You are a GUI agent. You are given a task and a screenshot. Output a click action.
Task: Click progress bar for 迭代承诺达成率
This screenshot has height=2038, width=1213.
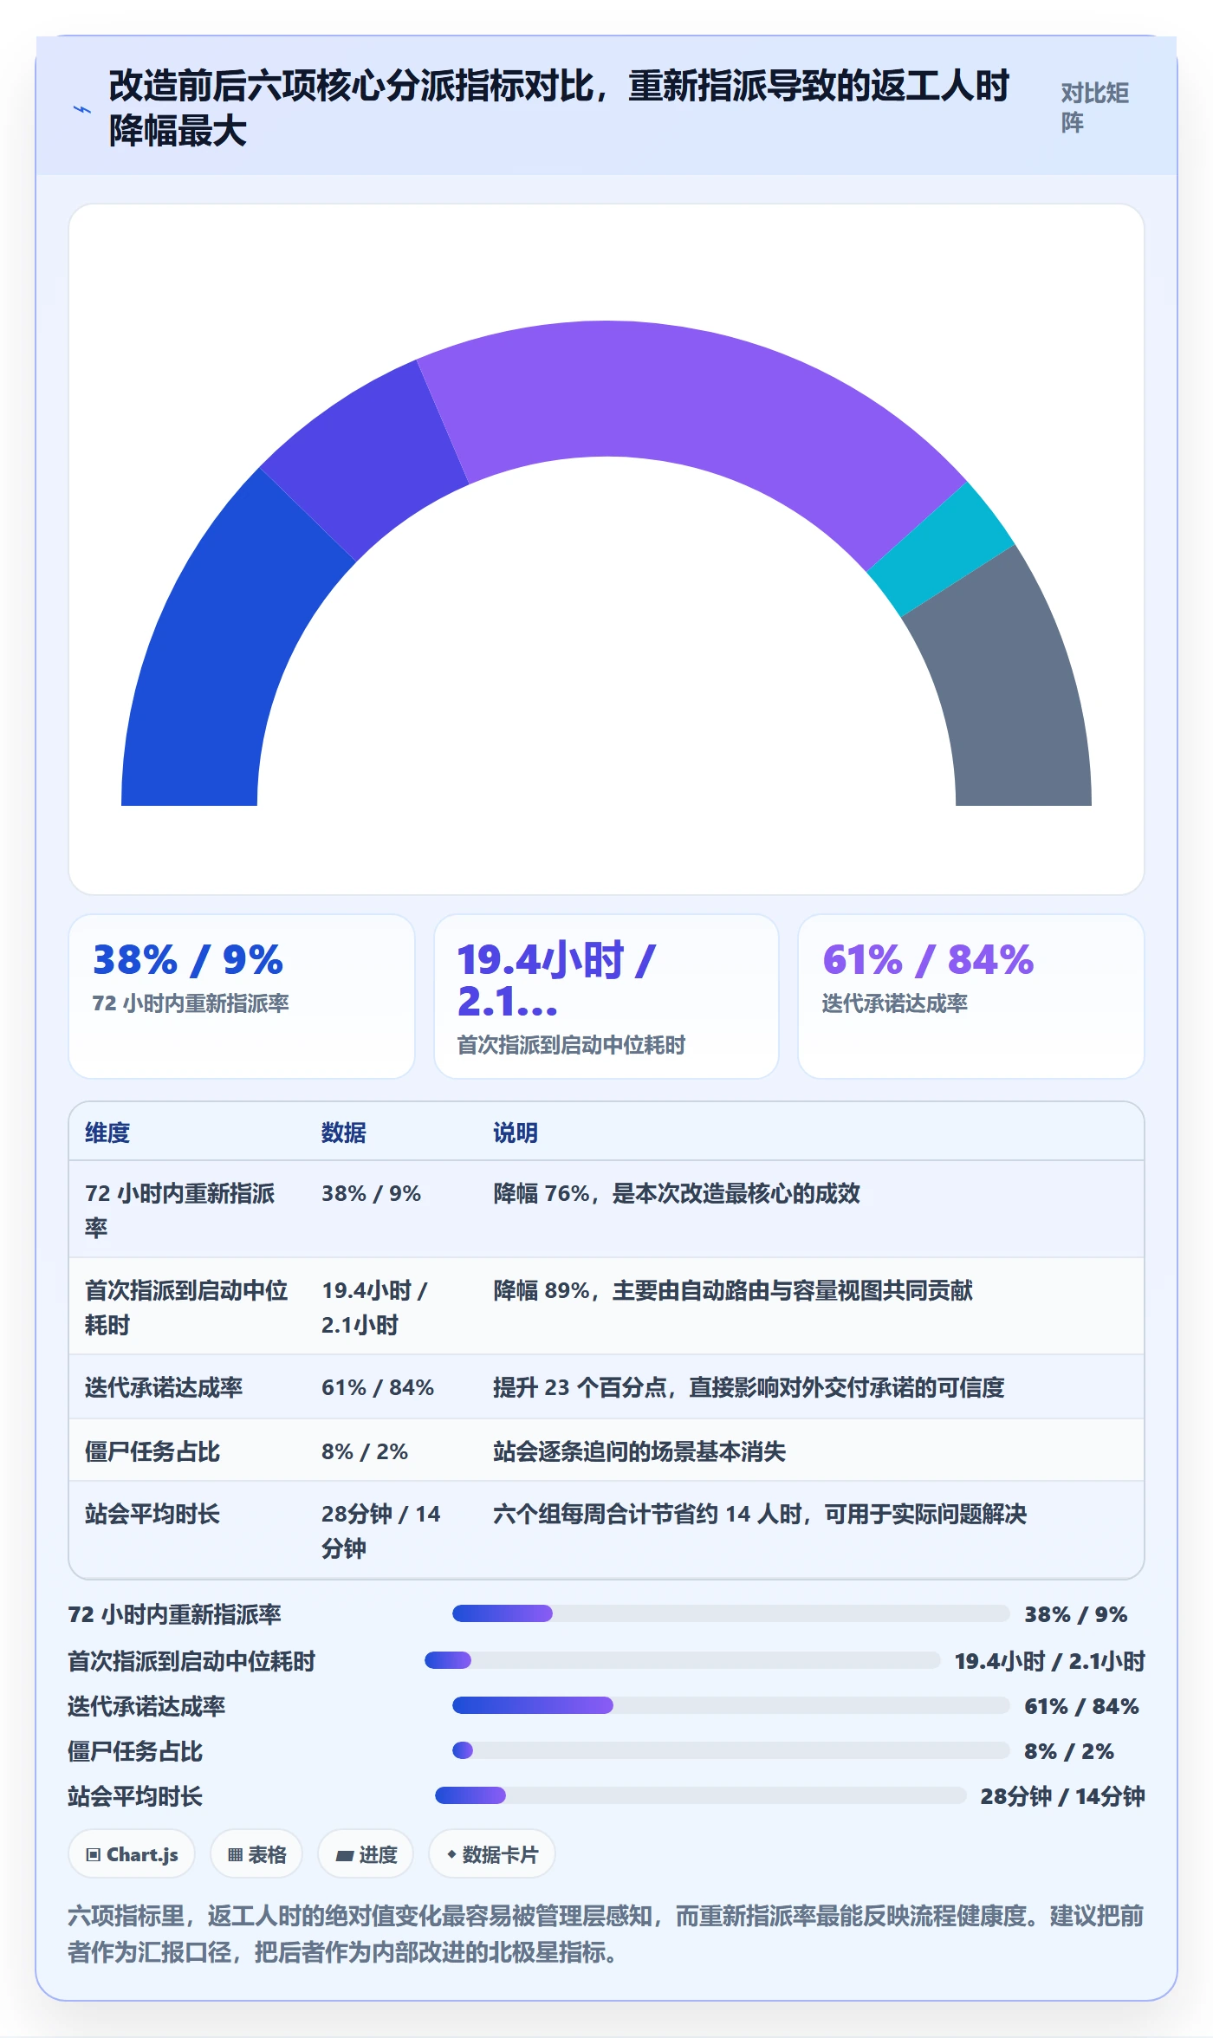coord(731,1705)
